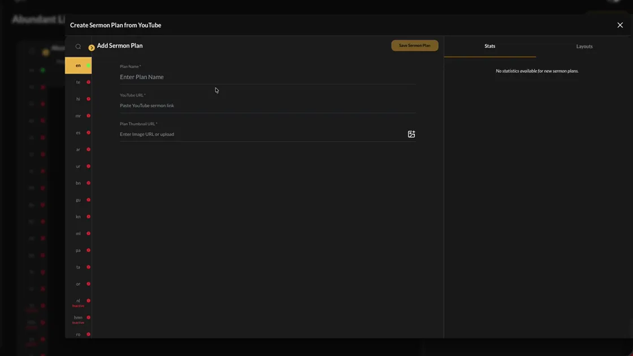
Task: Select the 'bn' language tab
Action: tap(79, 183)
